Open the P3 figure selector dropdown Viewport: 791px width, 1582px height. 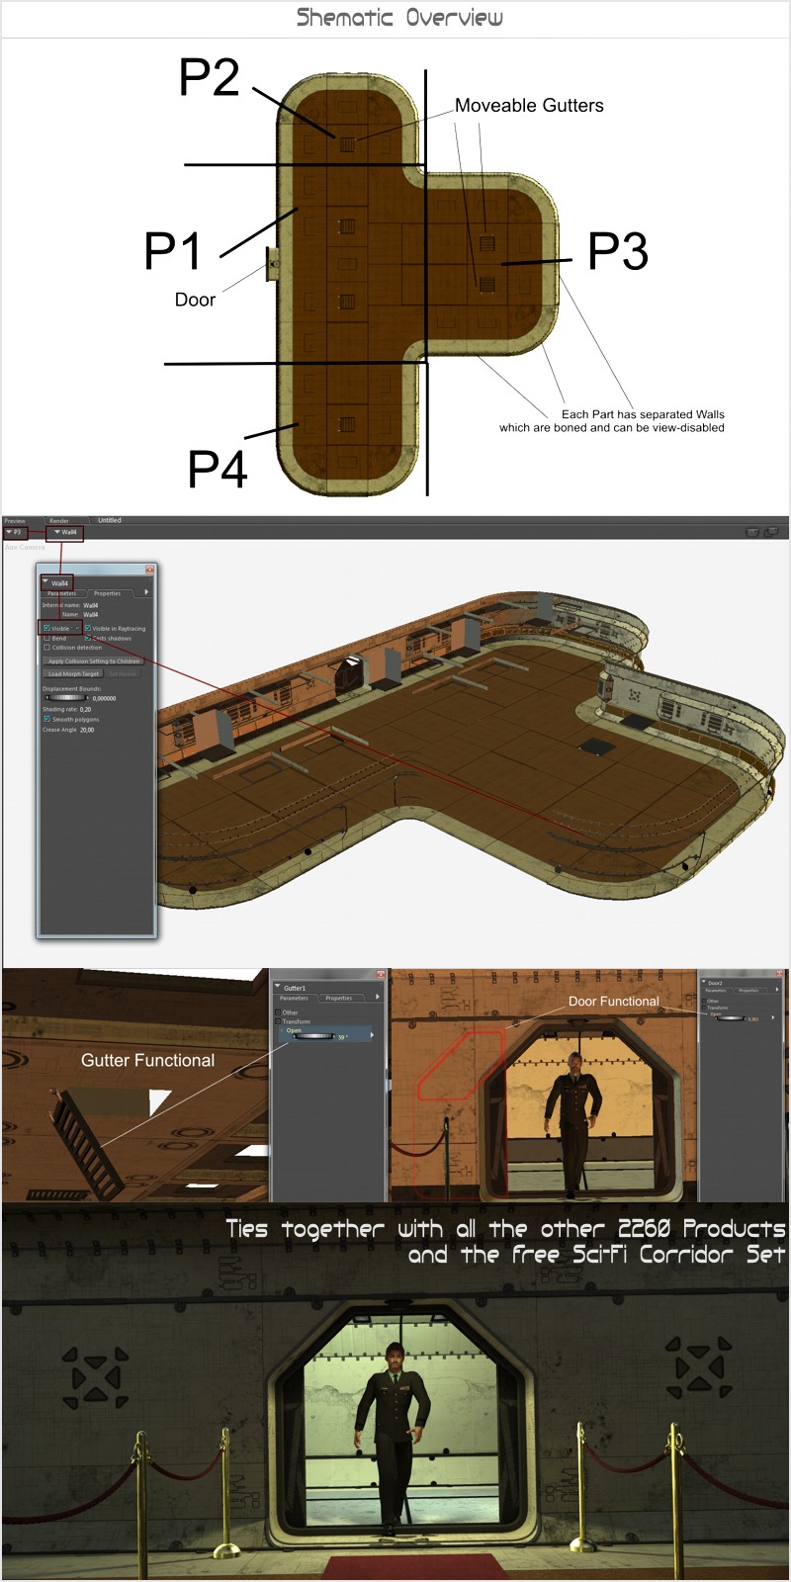14,532
